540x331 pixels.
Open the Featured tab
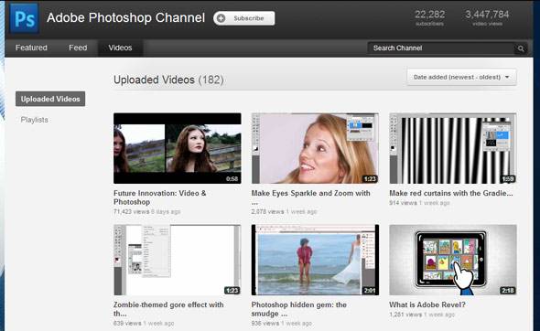31,48
